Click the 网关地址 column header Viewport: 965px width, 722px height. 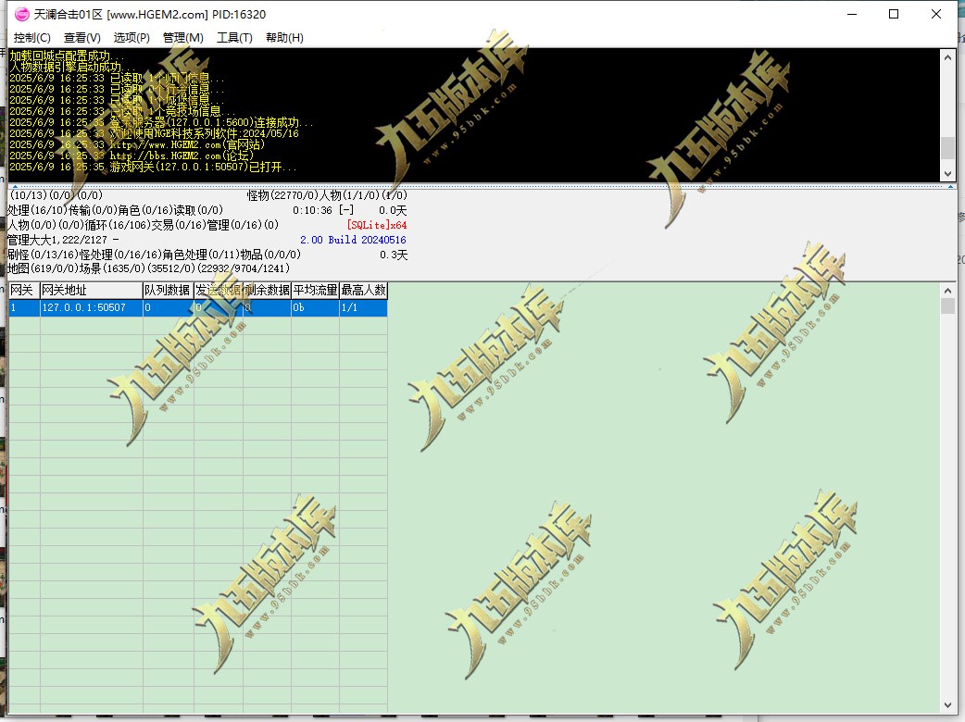91,291
